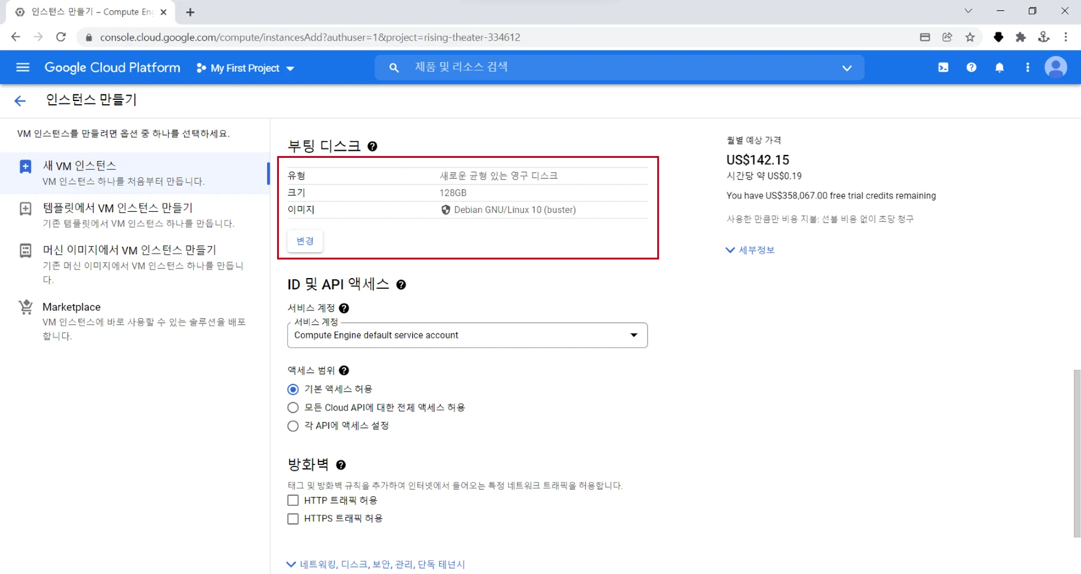
Task: Open a new browser tab
Action: (190, 12)
